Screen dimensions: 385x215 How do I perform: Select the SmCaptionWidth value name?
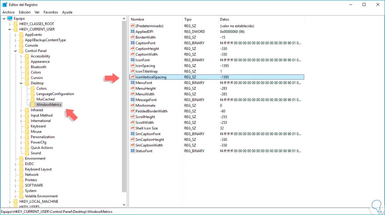tap(149, 145)
